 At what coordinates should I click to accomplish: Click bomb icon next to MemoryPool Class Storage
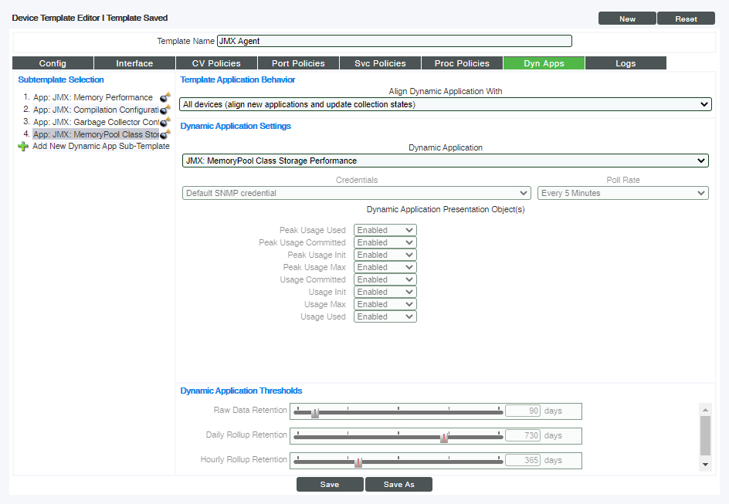(x=164, y=135)
